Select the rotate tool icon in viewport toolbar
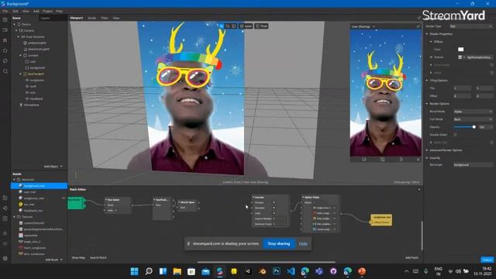Viewport: 496px width, 279px height. pos(228,26)
